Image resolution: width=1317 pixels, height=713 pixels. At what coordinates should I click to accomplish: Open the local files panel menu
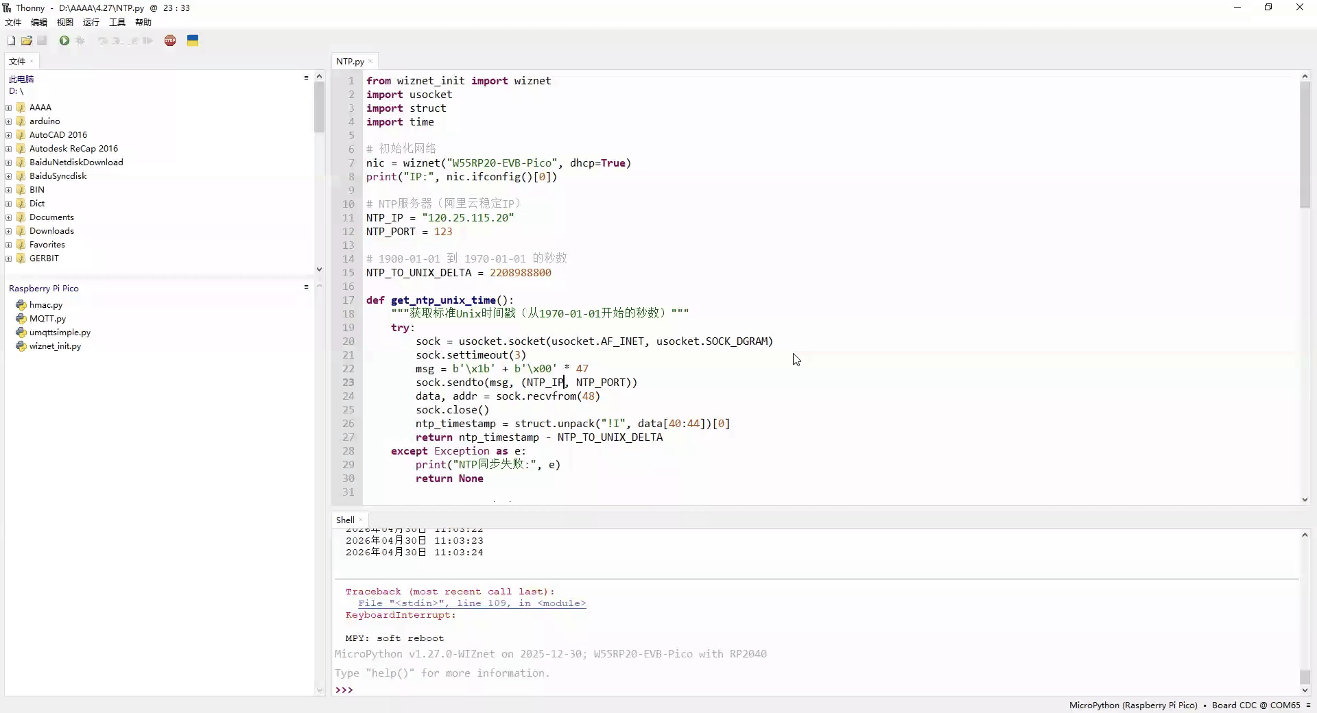point(306,78)
